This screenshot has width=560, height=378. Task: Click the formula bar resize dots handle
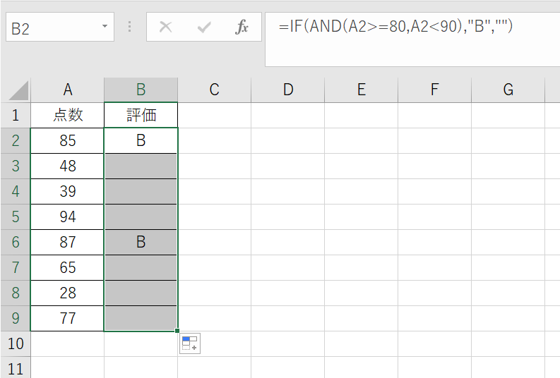129,27
